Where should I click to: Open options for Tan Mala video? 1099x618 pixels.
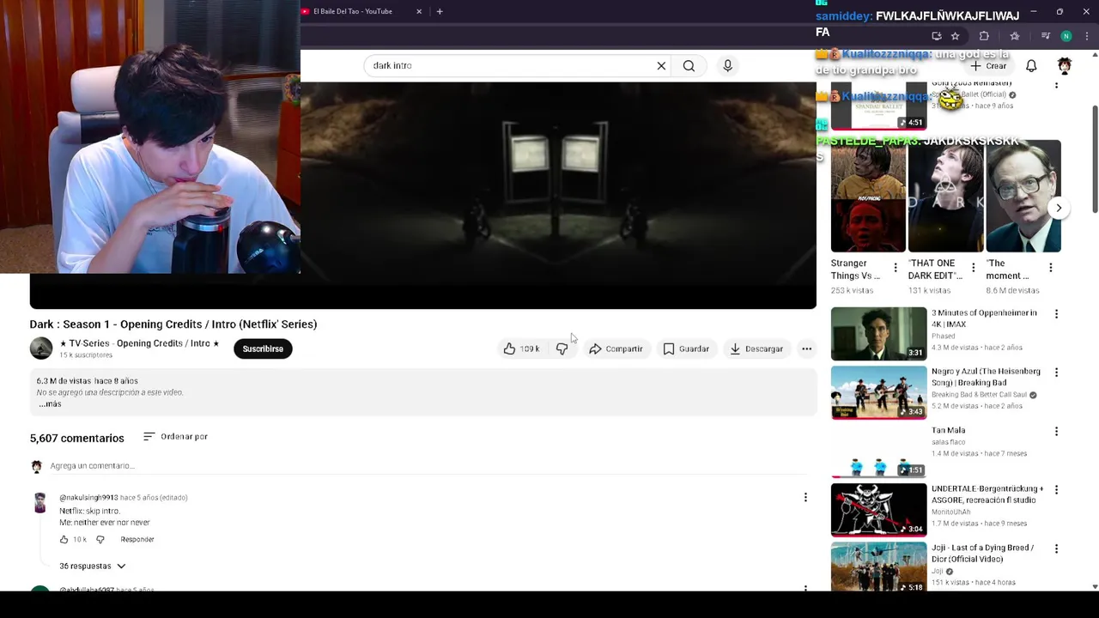pos(1056,431)
